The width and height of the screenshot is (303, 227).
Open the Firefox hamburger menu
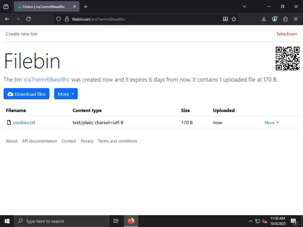pos(296,19)
